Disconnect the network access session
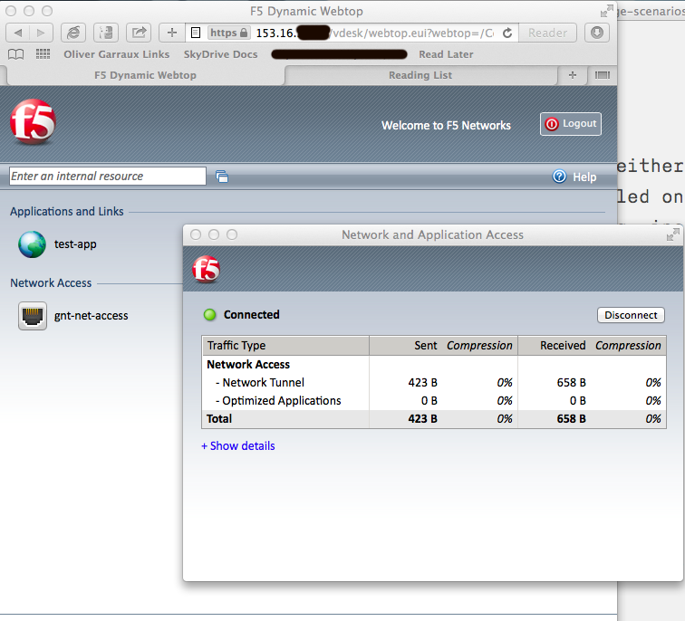This screenshot has height=621, width=685. click(x=631, y=315)
